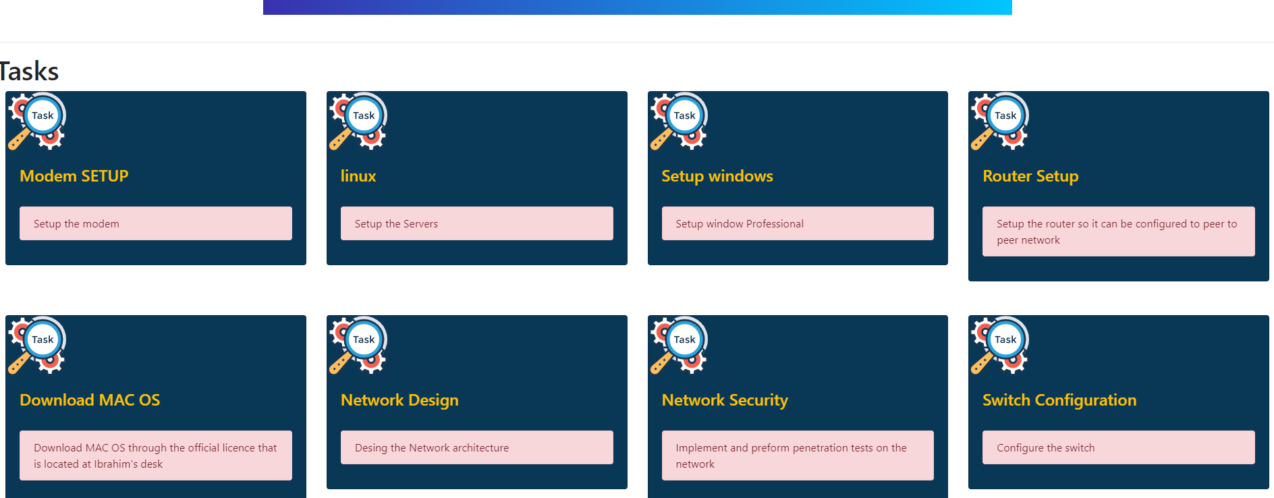This screenshot has width=1274, height=498.
Task: Click the Task icon on Network Design card
Action: [358, 345]
